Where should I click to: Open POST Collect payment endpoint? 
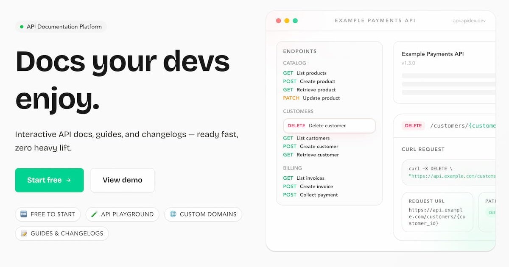pyautogui.click(x=310, y=195)
